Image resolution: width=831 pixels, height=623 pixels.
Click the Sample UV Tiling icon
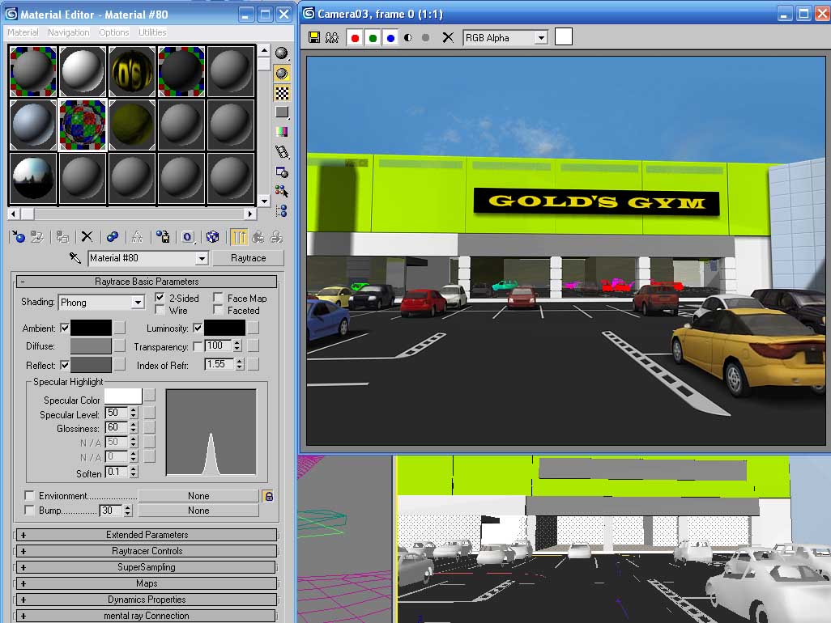click(281, 112)
